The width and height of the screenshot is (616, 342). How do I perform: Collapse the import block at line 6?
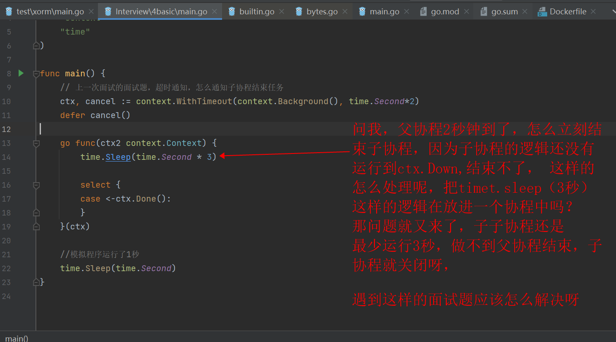[36, 46]
